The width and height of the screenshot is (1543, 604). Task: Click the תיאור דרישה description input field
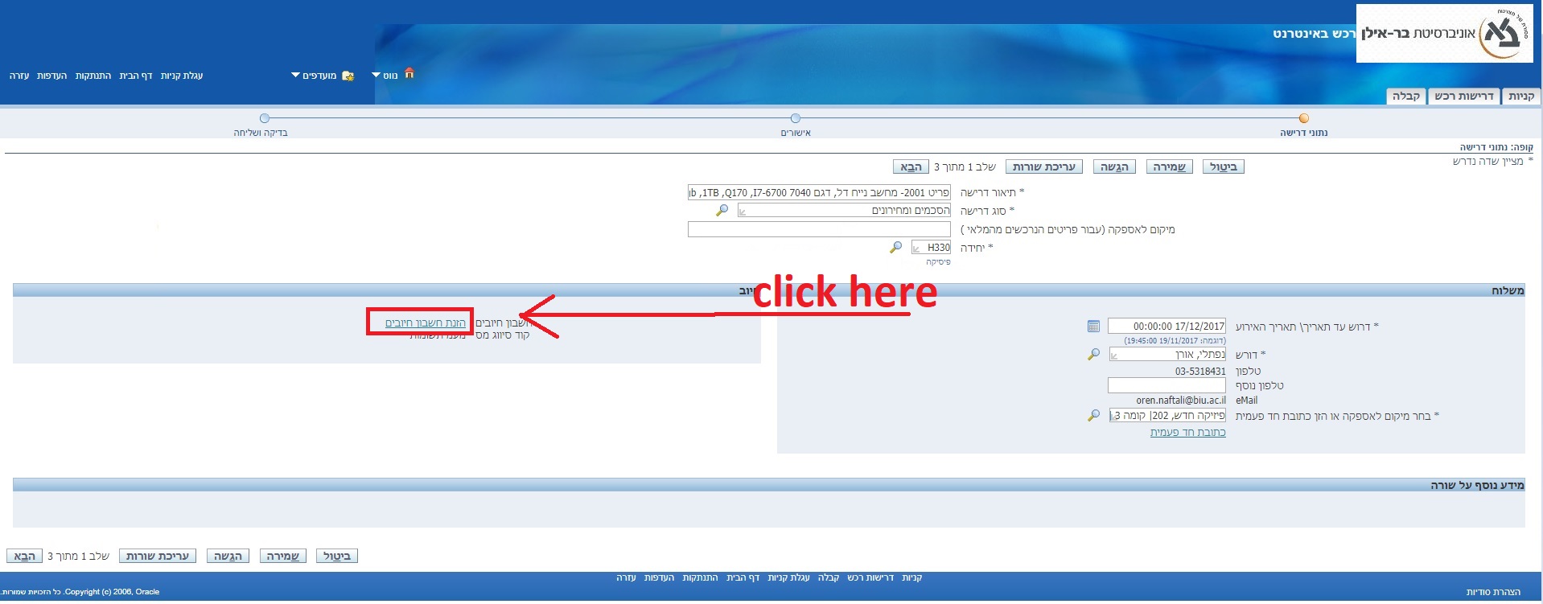[x=819, y=192]
